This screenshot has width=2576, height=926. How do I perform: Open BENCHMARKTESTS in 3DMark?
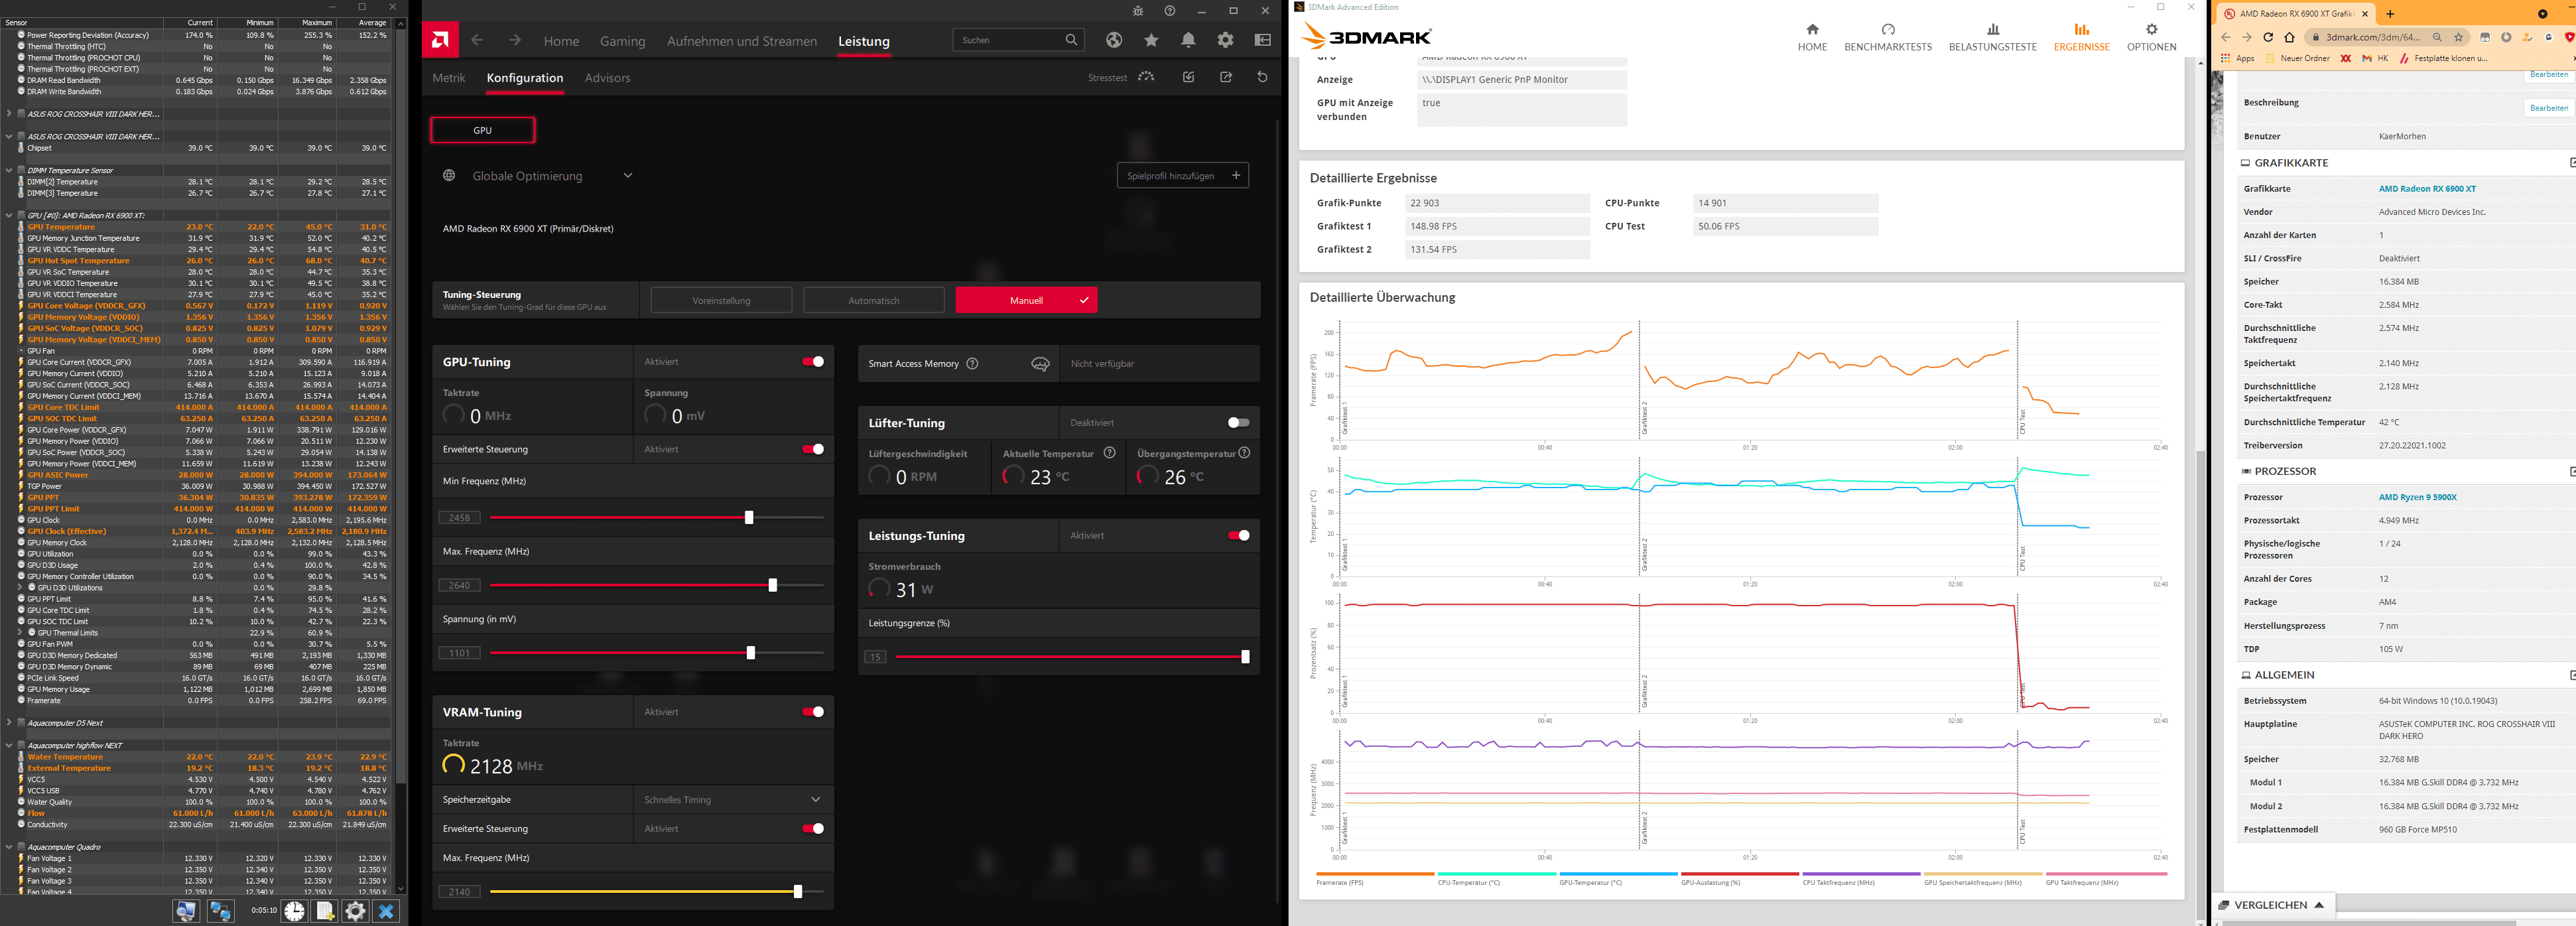click(1888, 38)
